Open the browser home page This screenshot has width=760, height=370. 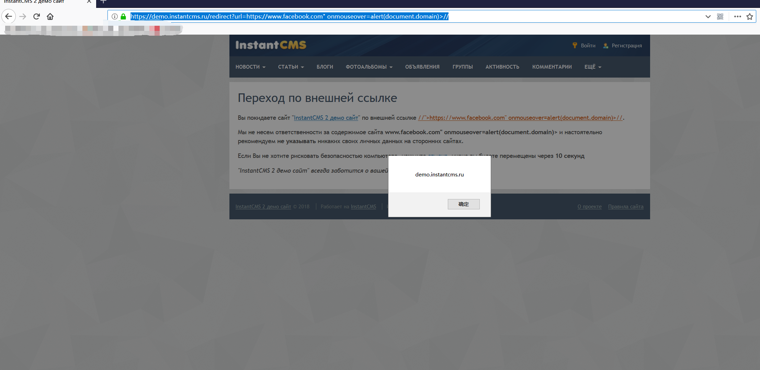tap(50, 16)
